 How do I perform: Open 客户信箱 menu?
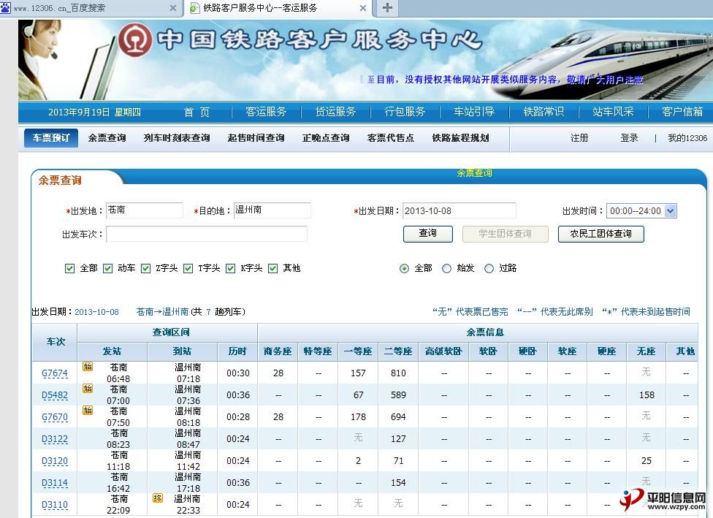[x=682, y=112]
